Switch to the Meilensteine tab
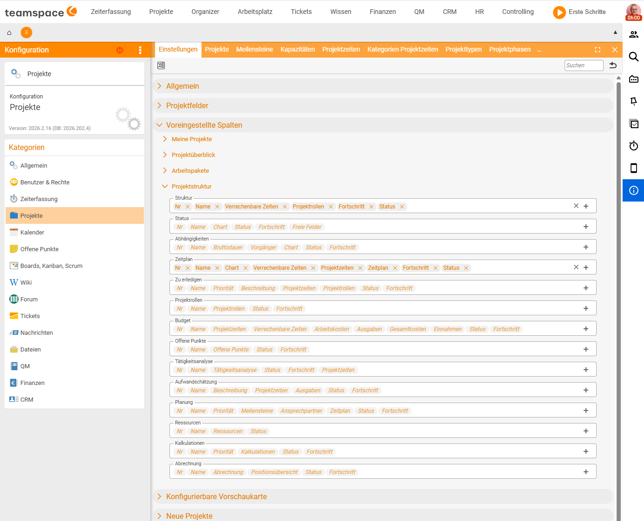Screen dimensions: 644x521 click(x=254, y=49)
